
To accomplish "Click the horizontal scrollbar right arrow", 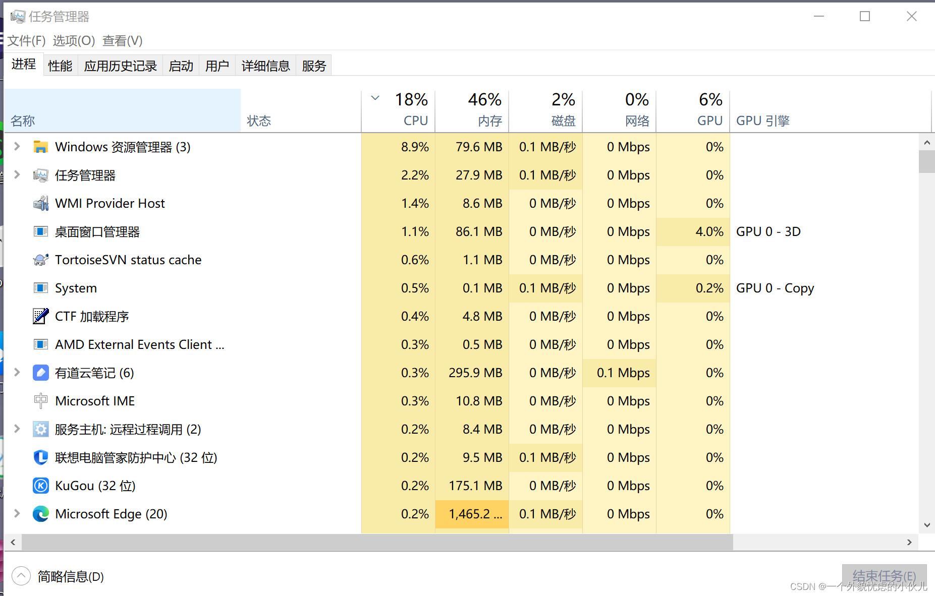I will [909, 542].
